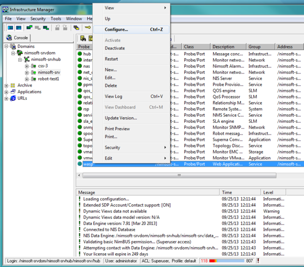The width and height of the screenshot is (304, 267).
Task: Click the red exclamation icon in status bar
Action: [x=258, y=261]
